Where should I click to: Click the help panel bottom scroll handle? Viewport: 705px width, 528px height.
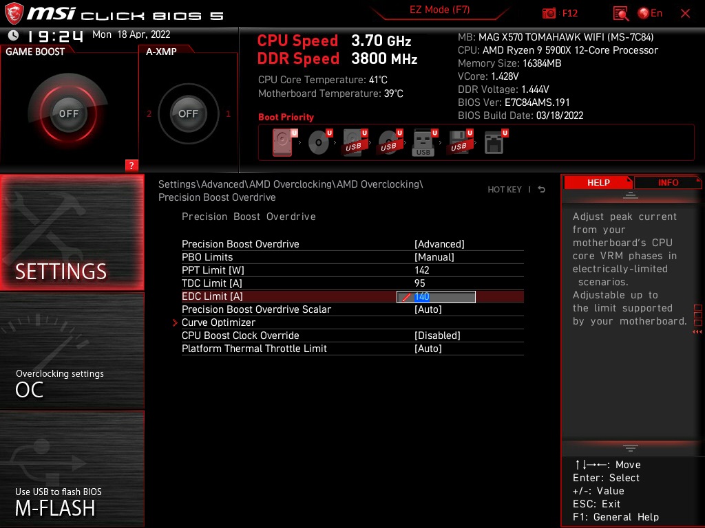click(x=631, y=448)
